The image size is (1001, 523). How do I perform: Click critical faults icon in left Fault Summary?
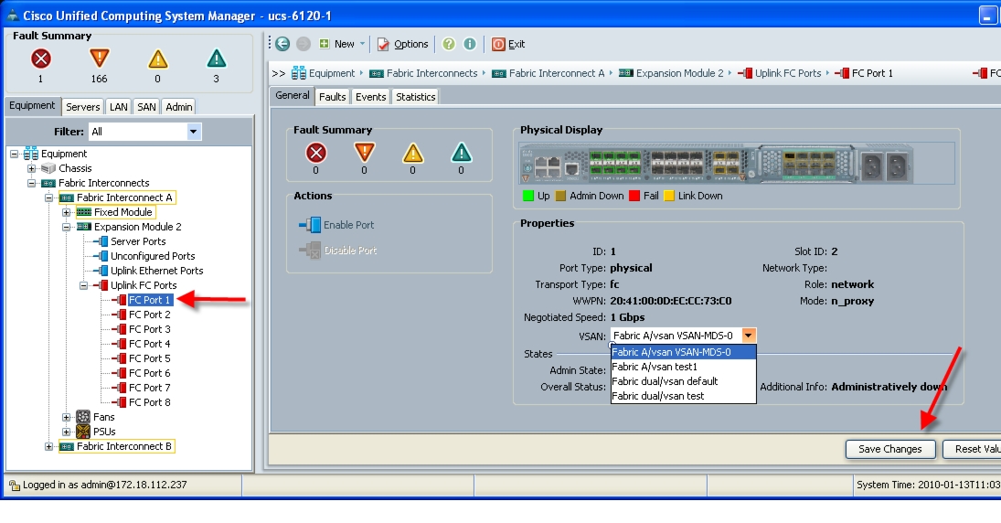click(41, 59)
